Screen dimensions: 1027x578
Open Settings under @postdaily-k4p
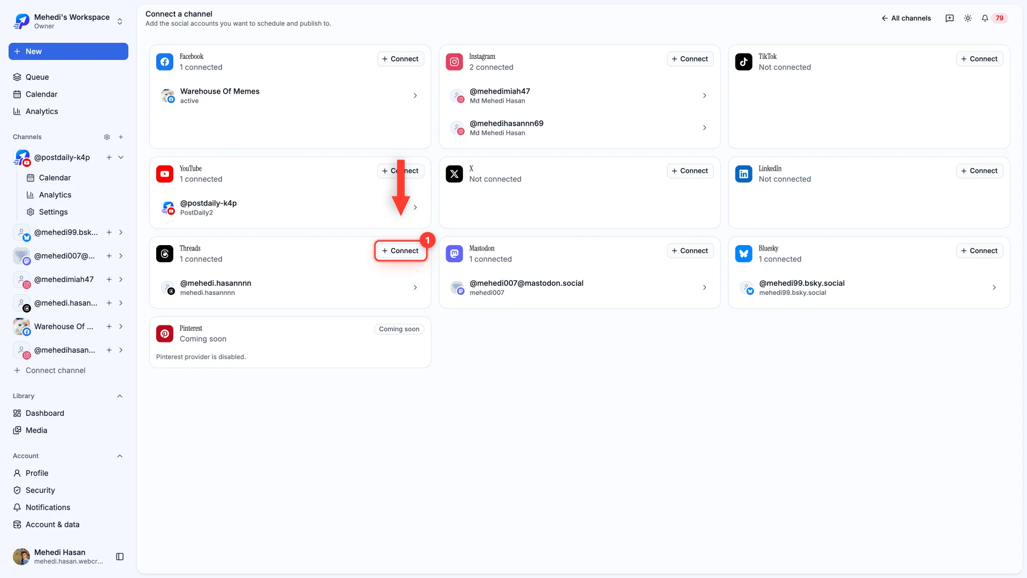75,212
